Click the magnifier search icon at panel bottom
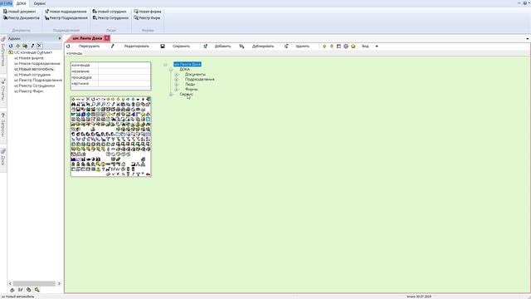 coord(37,290)
